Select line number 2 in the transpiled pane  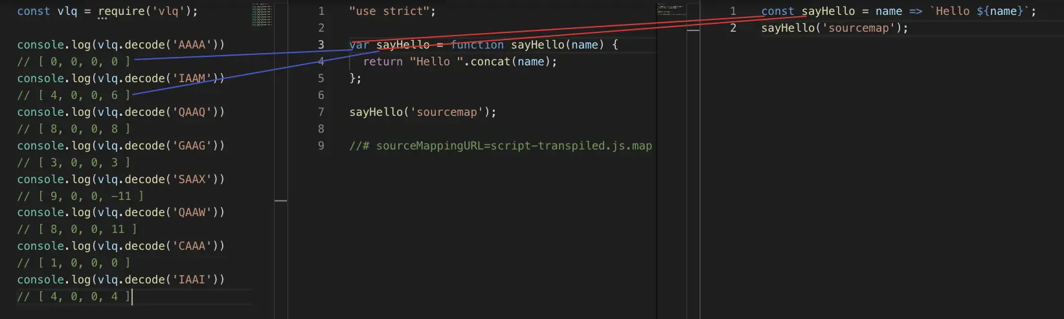coord(321,28)
